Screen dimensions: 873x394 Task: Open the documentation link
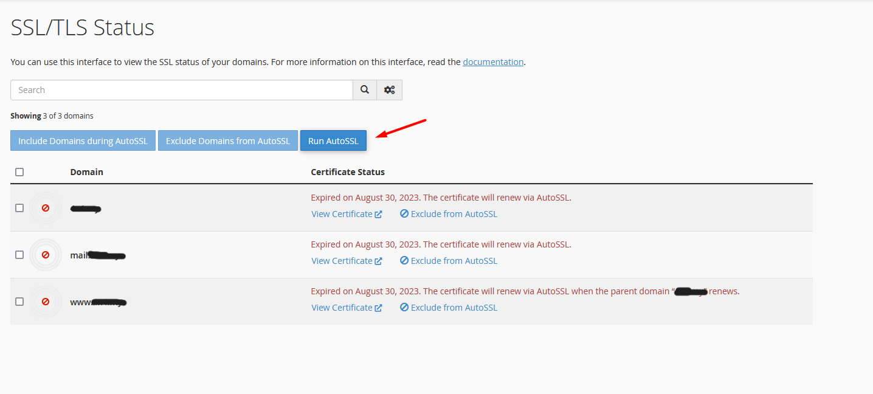point(493,62)
